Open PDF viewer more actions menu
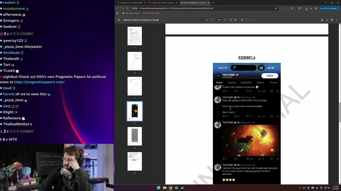The height and width of the screenshot is (191, 341). 336,20
